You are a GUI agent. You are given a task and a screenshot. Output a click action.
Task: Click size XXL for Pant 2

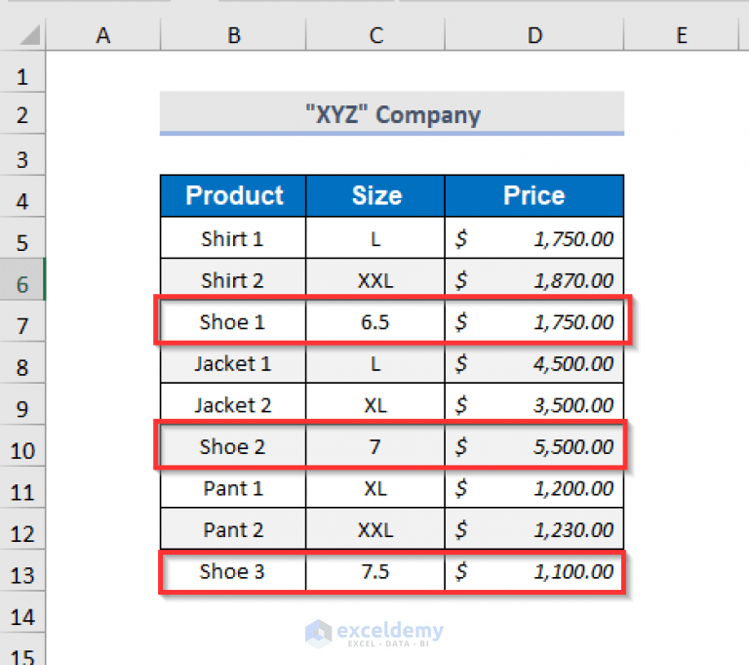point(375,529)
